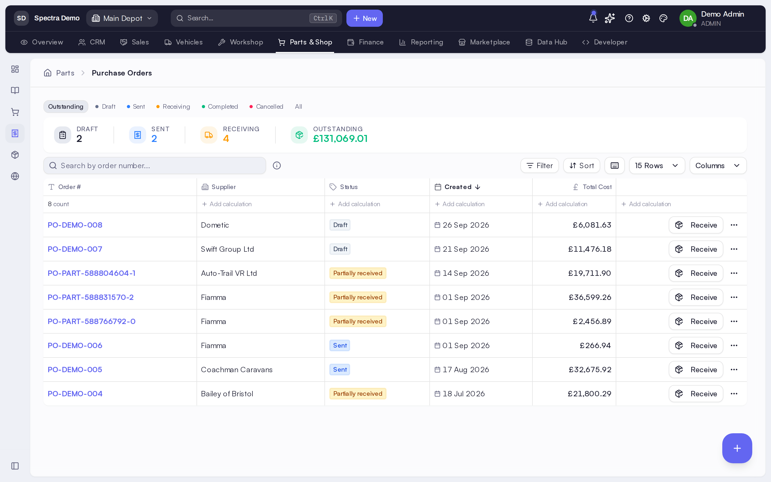Image resolution: width=771 pixels, height=482 pixels.
Task: Click the floating plus add button
Action: [x=737, y=448]
